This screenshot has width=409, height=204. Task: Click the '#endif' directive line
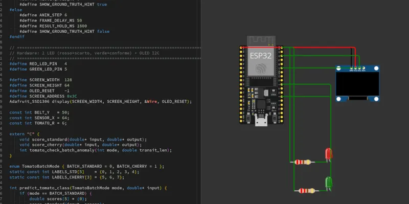click(17, 37)
